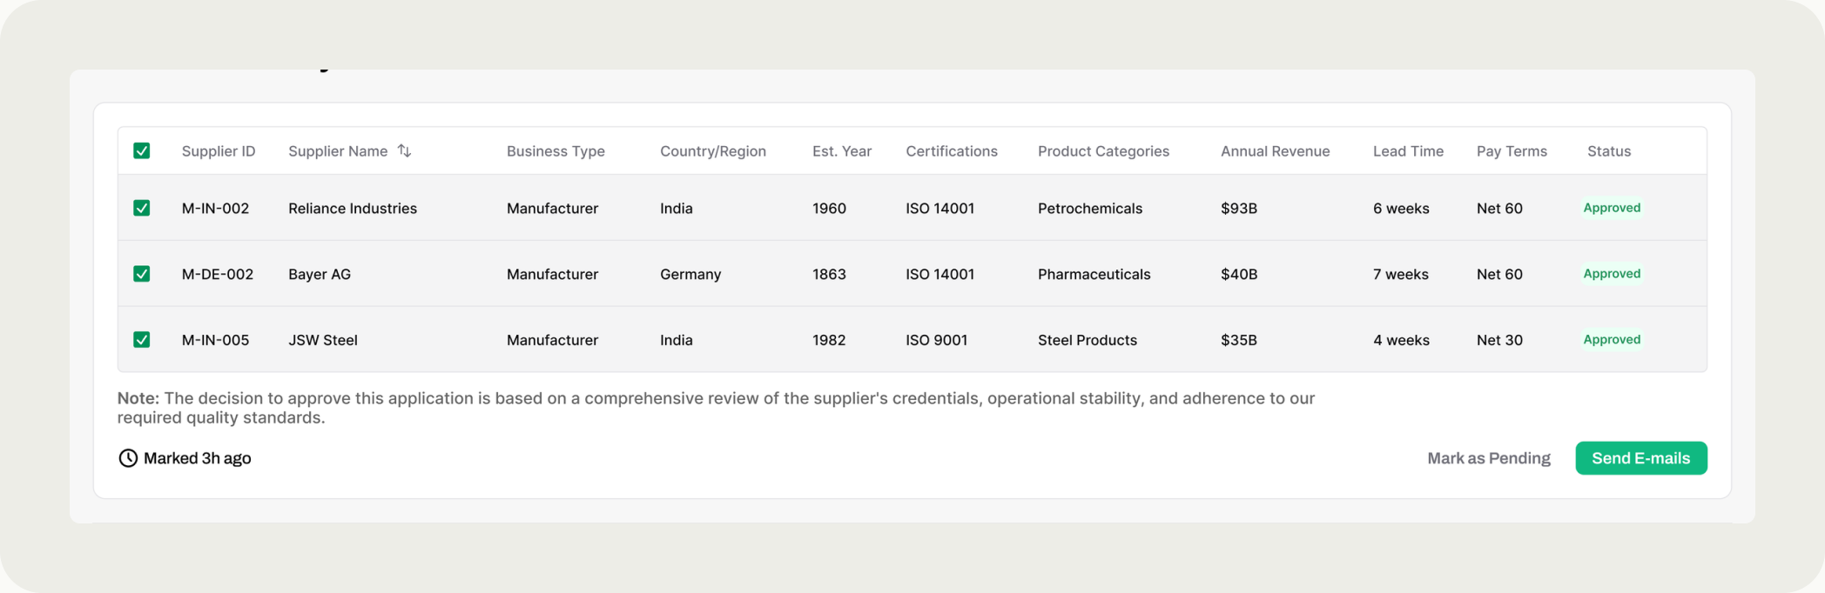Viewport: 1825px width, 593px height.
Task: Click the JSW Steel supplier name
Action: pyautogui.click(x=323, y=340)
